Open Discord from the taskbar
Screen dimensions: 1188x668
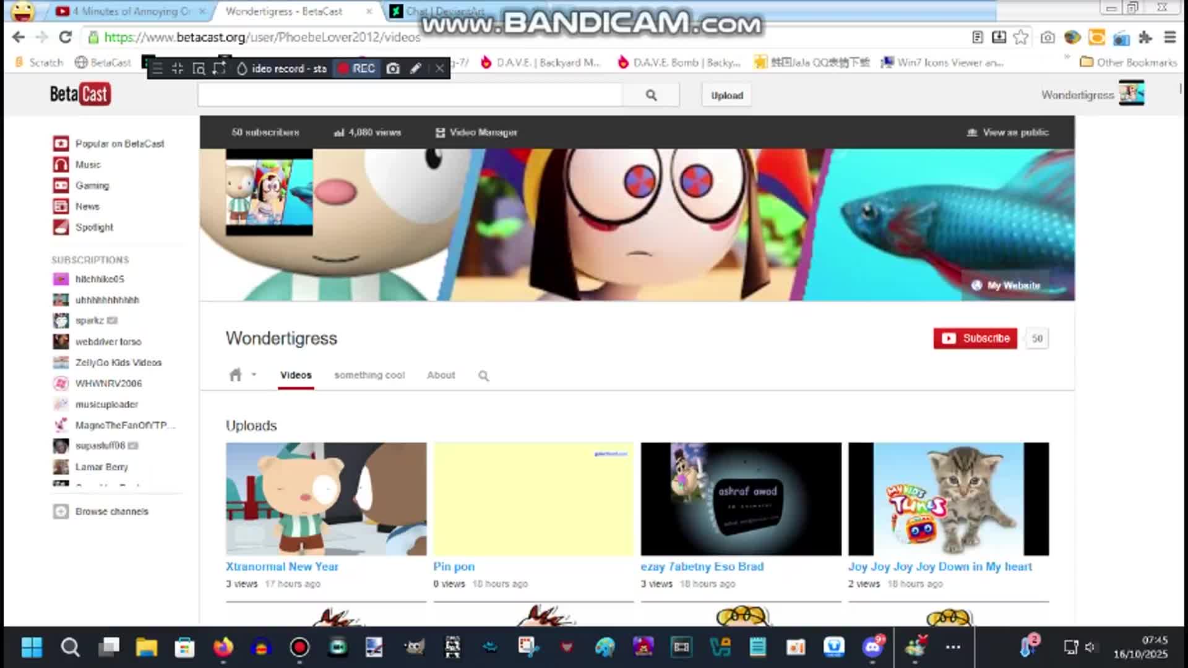point(873,648)
